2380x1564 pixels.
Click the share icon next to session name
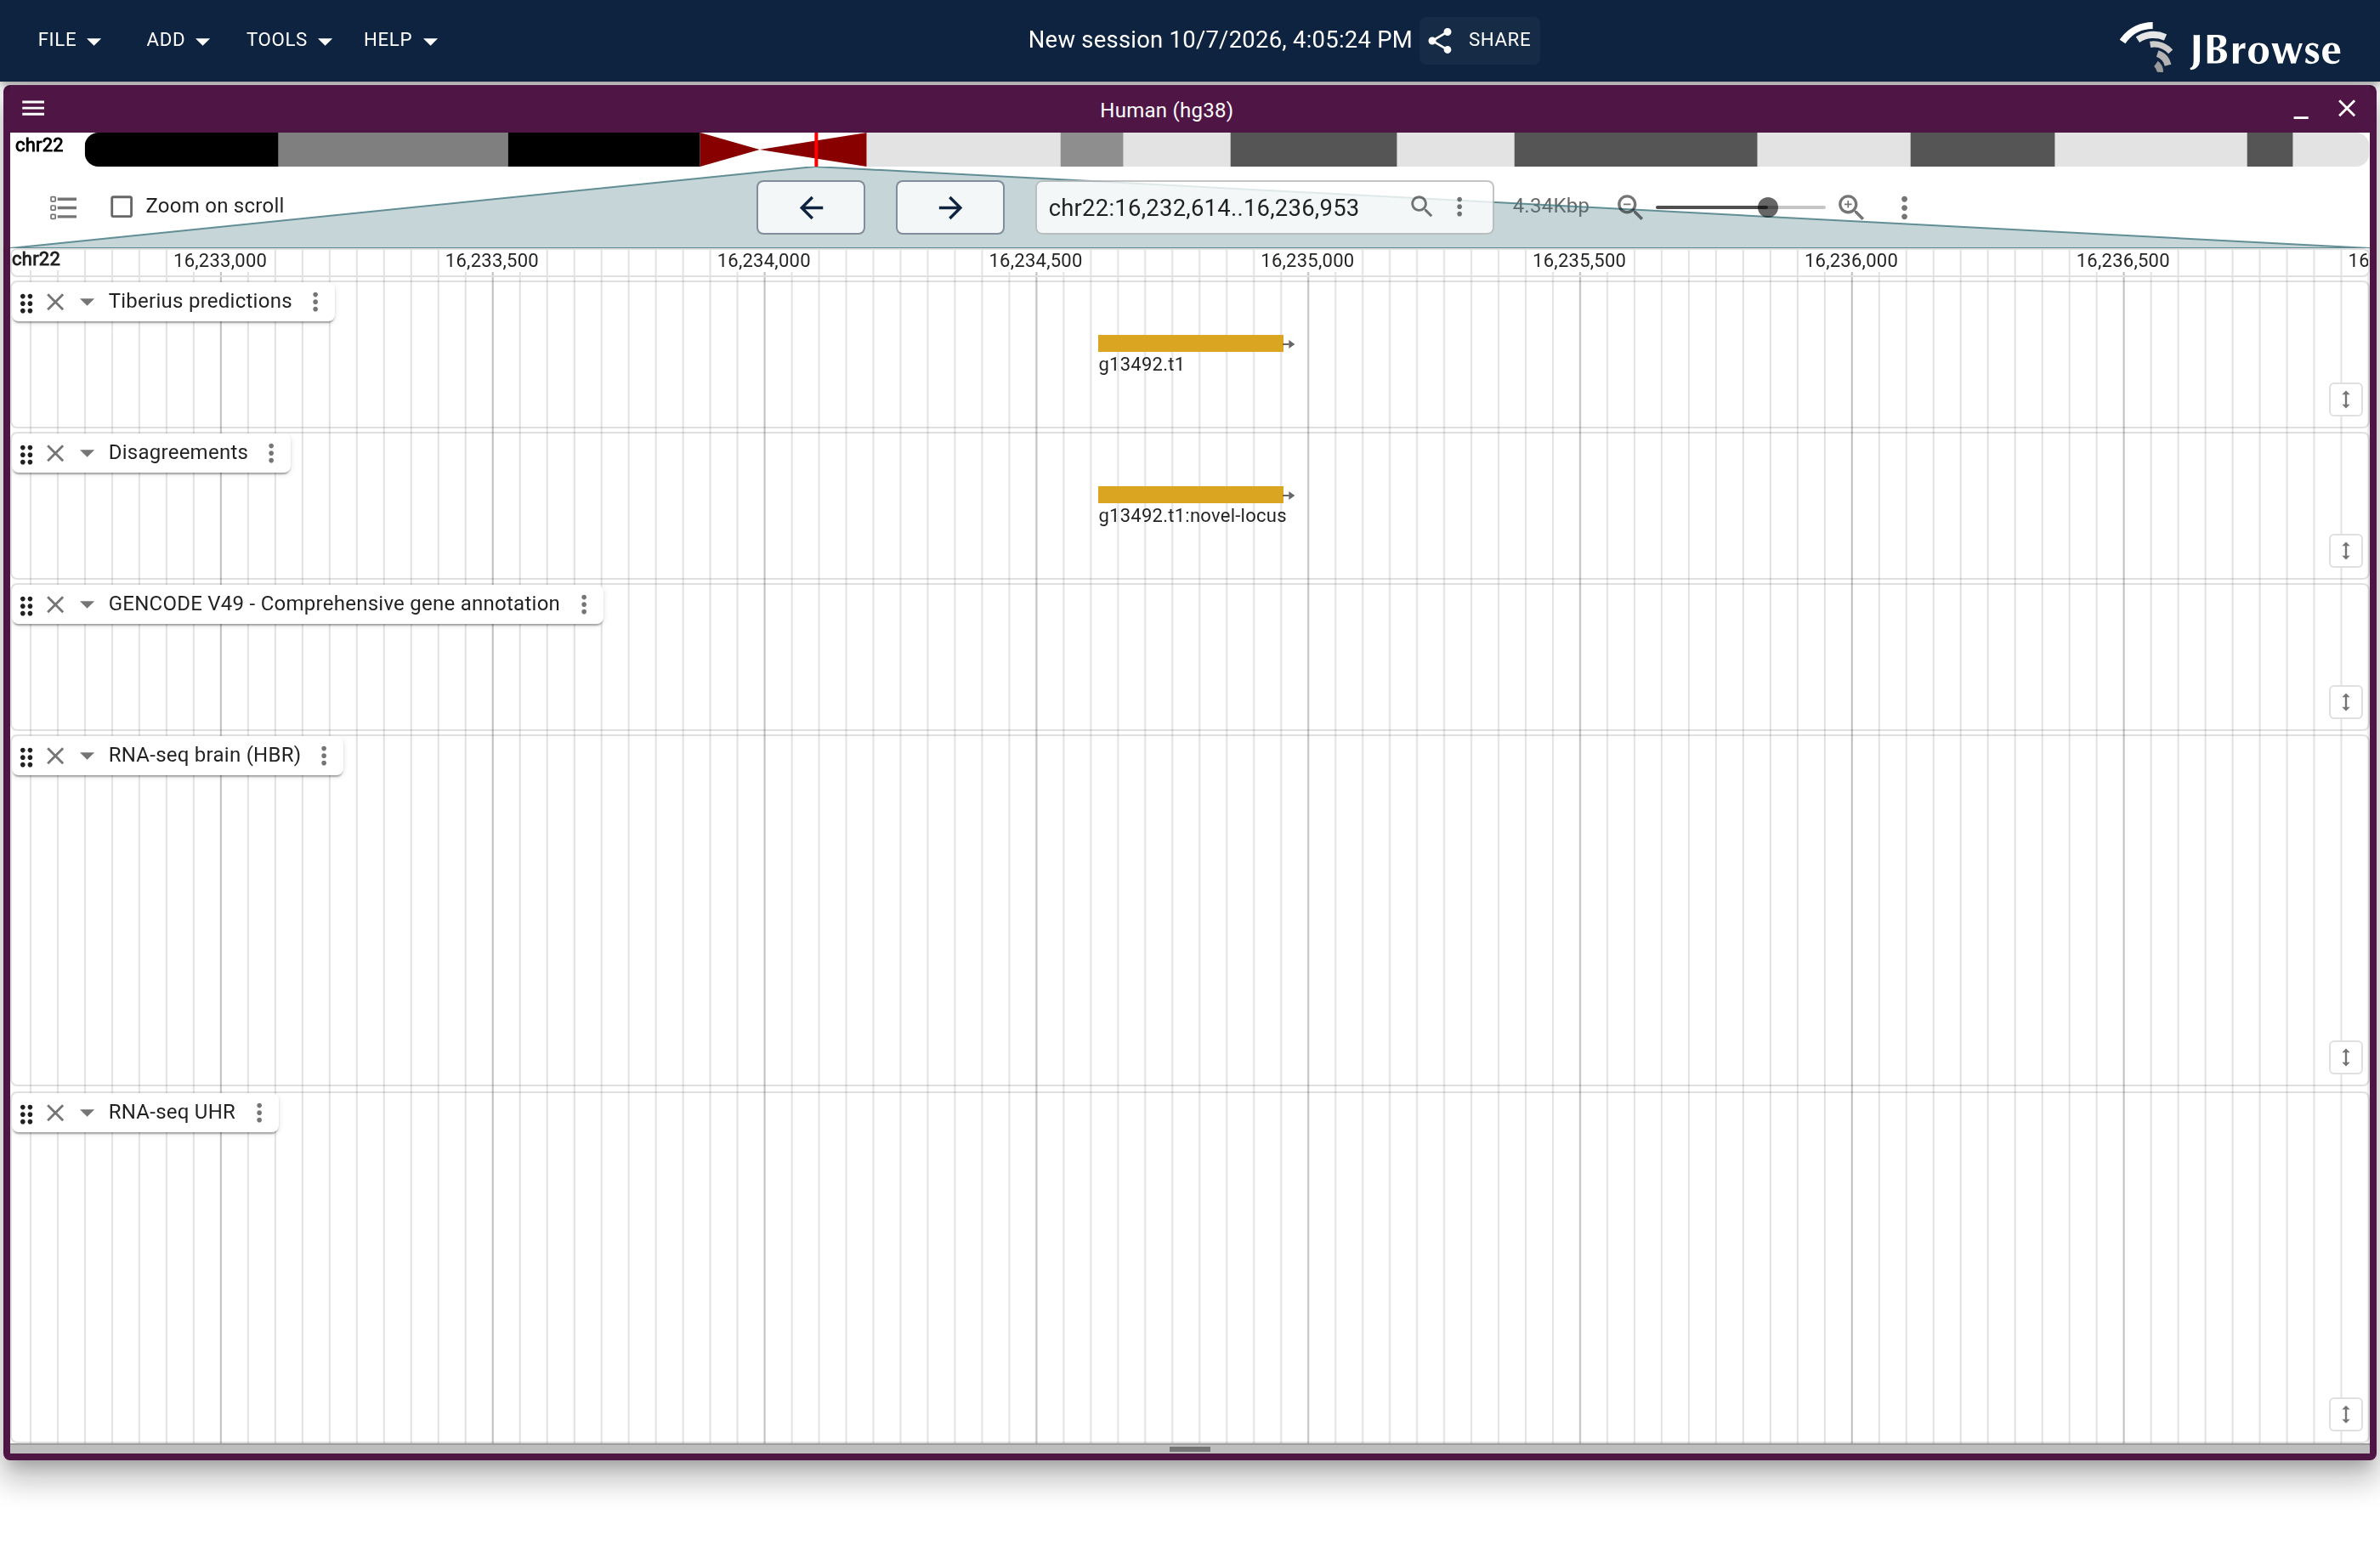pos(1440,40)
